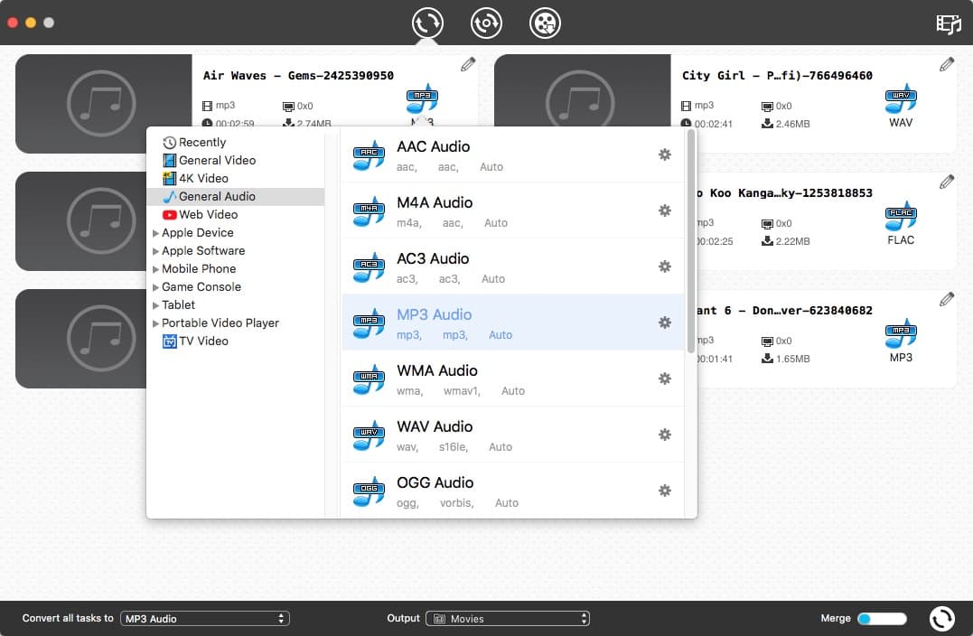
Task: Click the gear beside MP3 Audio preset
Action: click(x=665, y=323)
